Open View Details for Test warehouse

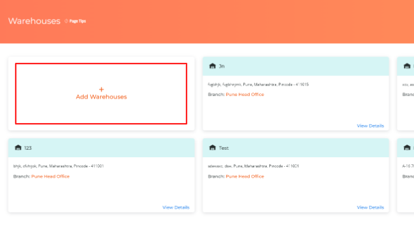pyautogui.click(x=370, y=207)
